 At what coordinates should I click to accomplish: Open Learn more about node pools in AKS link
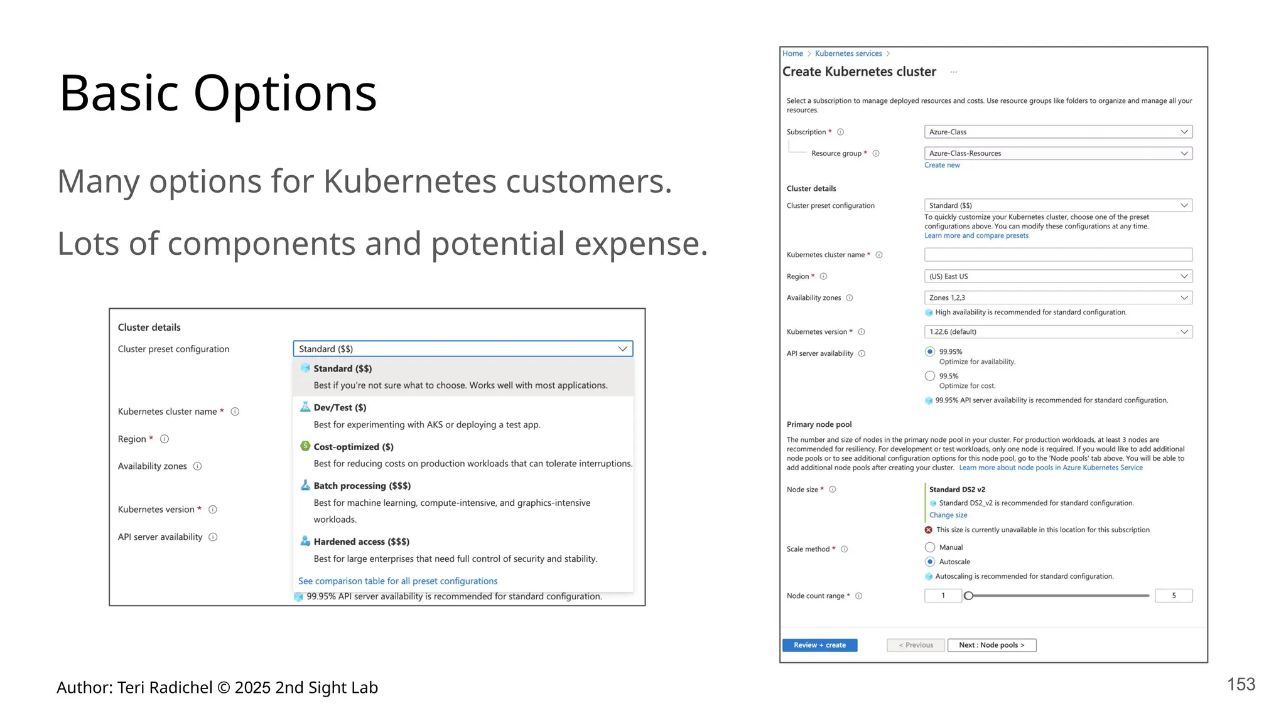[x=1051, y=468]
